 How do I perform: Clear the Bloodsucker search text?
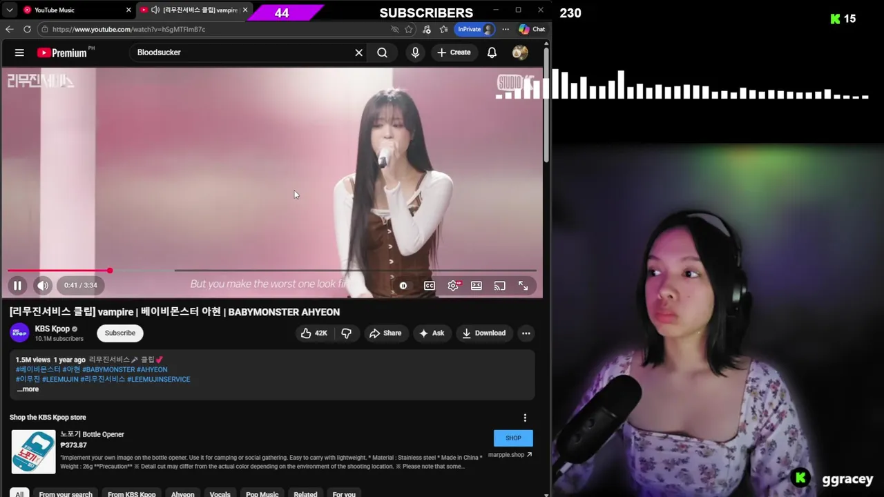[x=358, y=52]
